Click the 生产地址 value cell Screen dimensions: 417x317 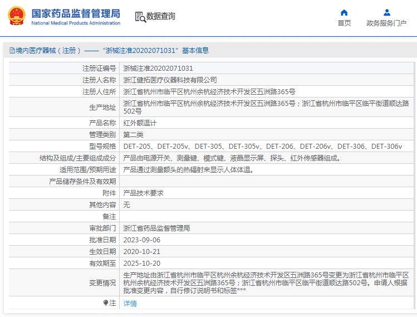[x=267, y=108]
